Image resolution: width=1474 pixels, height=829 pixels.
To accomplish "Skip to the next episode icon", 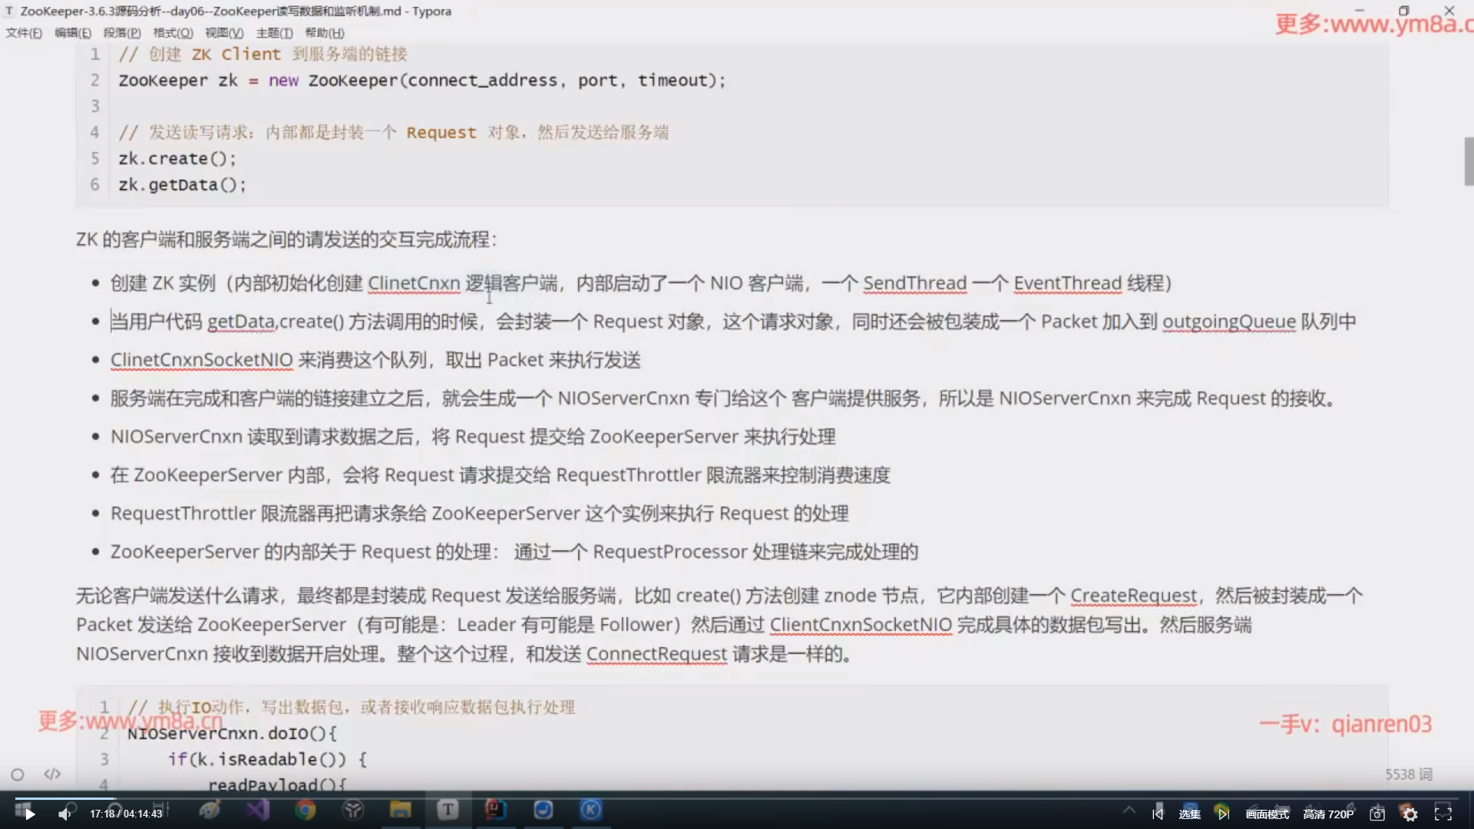I will point(1223,814).
